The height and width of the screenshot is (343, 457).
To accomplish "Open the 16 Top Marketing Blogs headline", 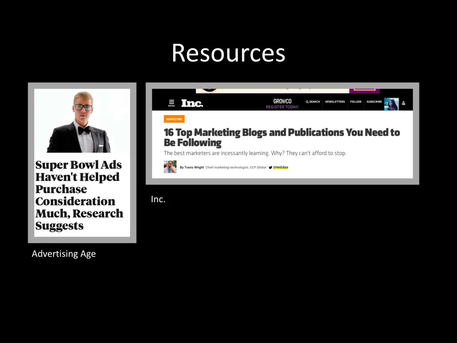I will [x=282, y=138].
